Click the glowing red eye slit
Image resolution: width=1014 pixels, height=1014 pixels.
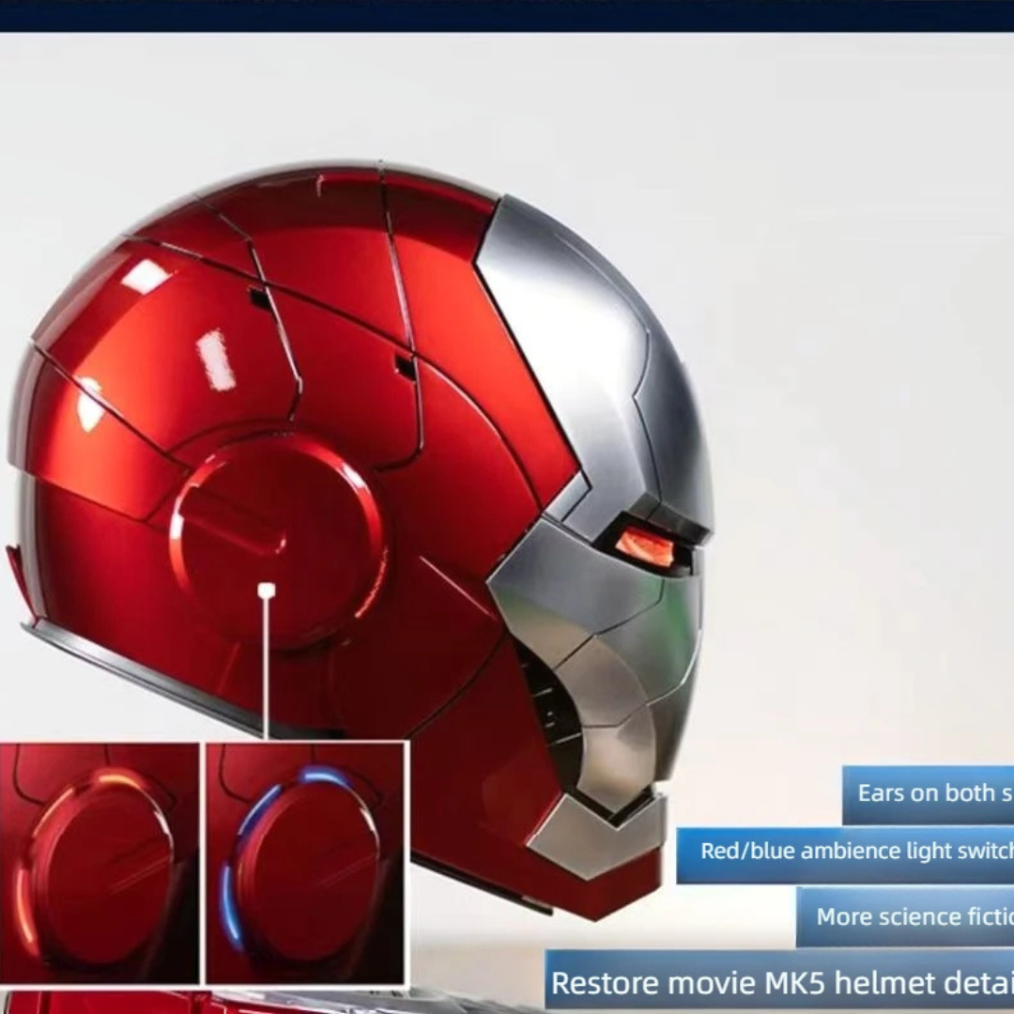coord(648,546)
